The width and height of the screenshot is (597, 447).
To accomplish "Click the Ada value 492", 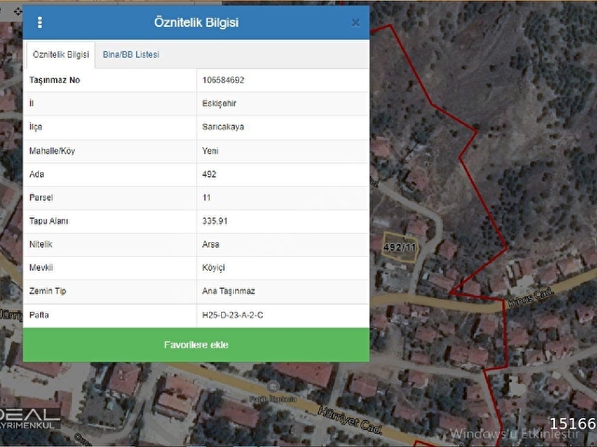I will pos(209,174).
